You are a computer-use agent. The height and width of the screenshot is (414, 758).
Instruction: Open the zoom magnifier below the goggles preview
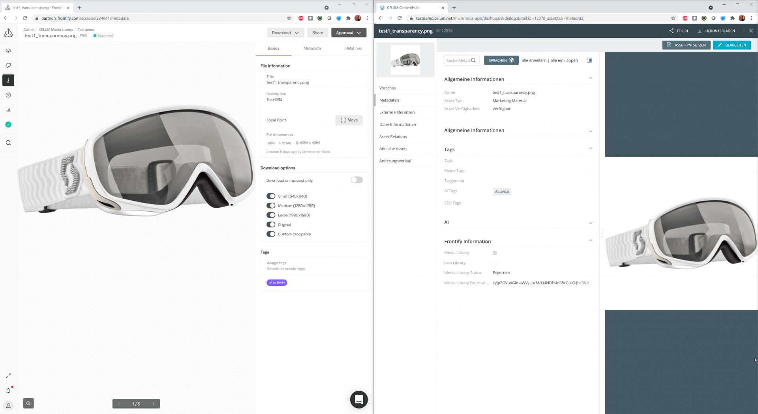pos(28,403)
